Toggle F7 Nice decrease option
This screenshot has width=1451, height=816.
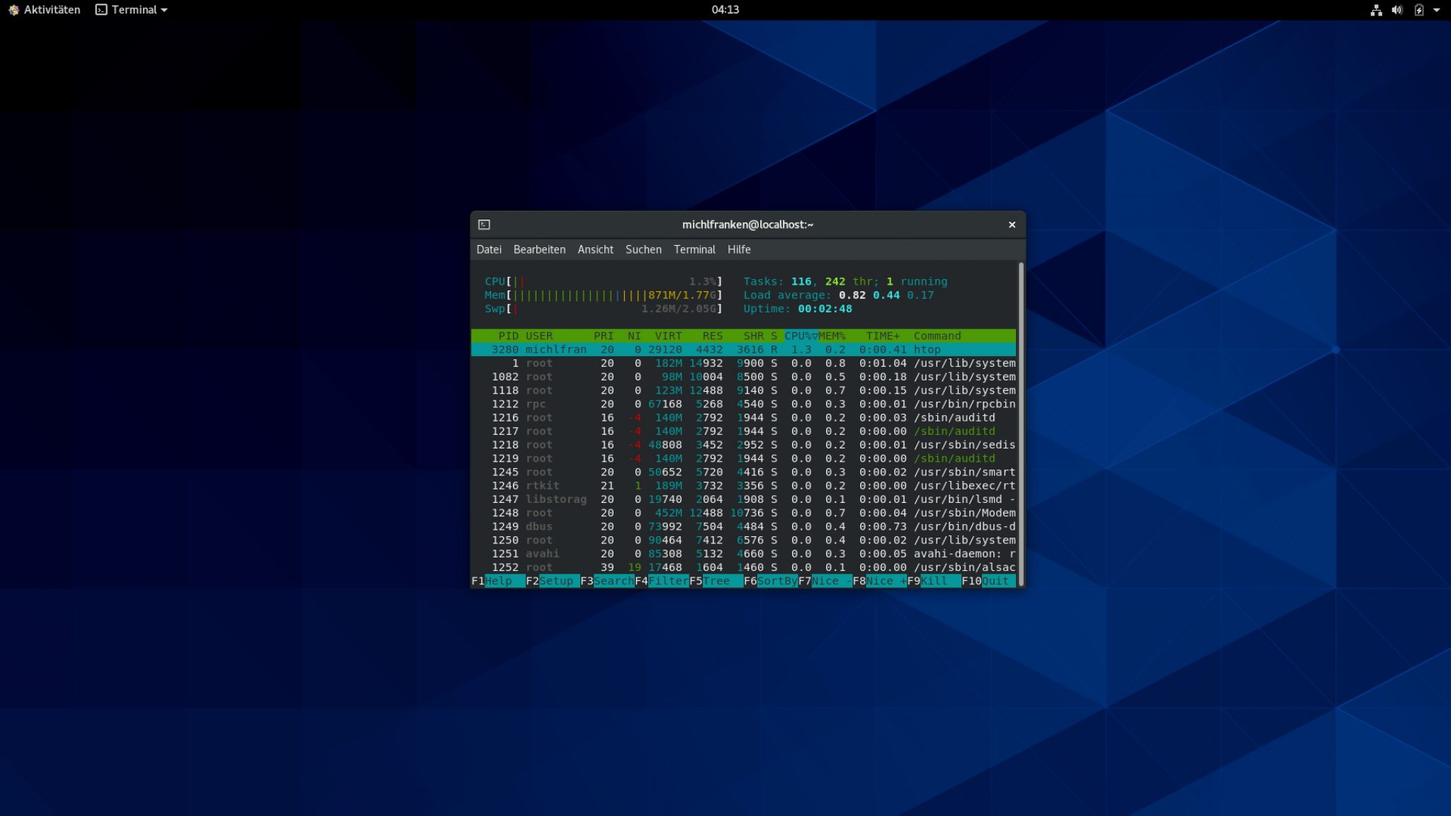click(827, 581)
